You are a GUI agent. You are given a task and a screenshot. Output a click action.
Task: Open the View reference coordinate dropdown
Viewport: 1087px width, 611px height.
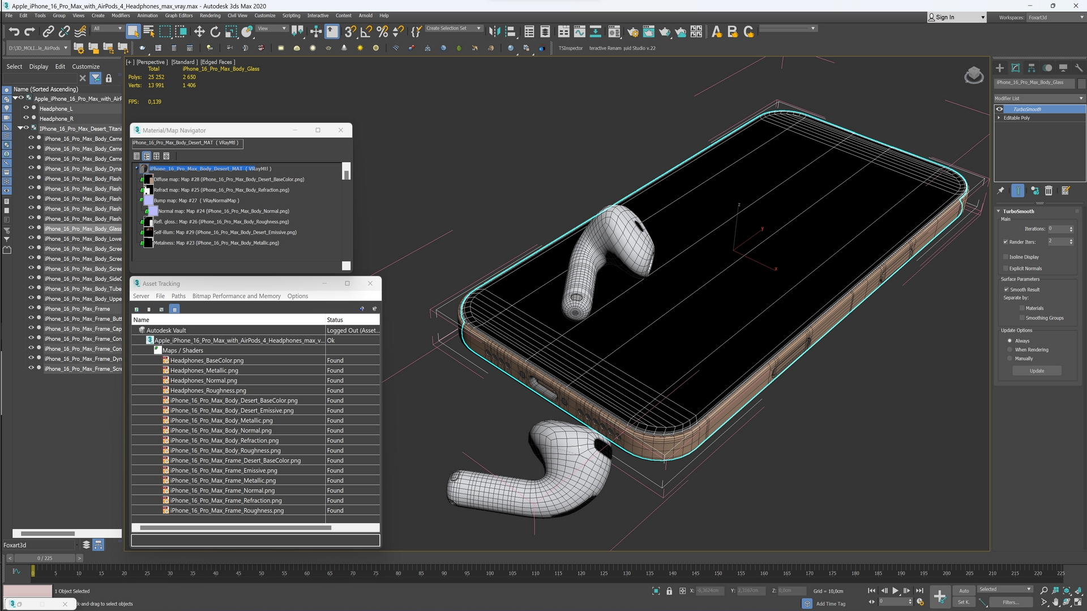272,28
